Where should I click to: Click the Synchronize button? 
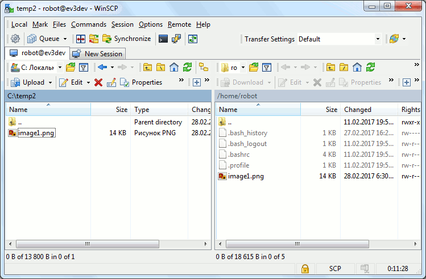click(x=127, y=39)
